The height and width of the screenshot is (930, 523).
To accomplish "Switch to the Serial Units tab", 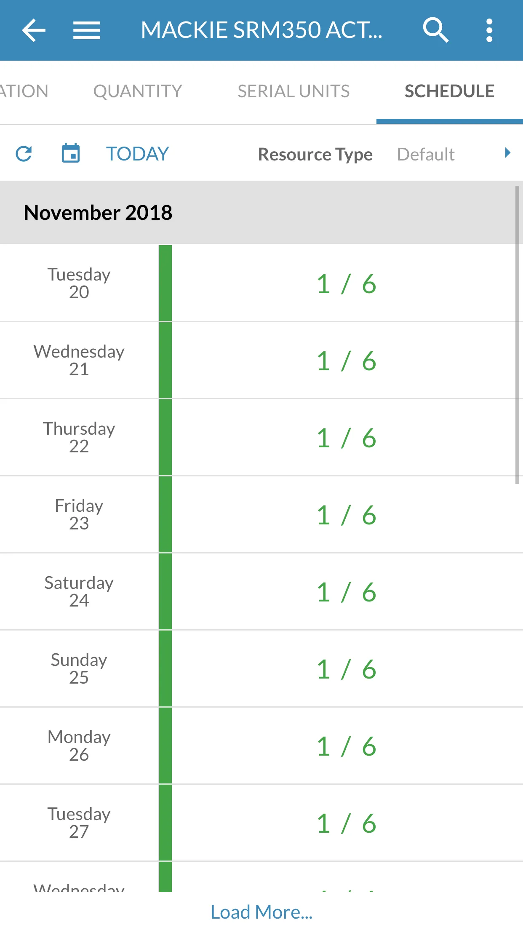I will coord(294,91).
